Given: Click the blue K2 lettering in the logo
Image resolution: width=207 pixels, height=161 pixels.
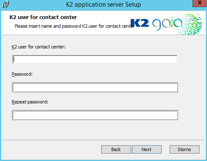Looking at the screenshot, I should tap(140, 23).
